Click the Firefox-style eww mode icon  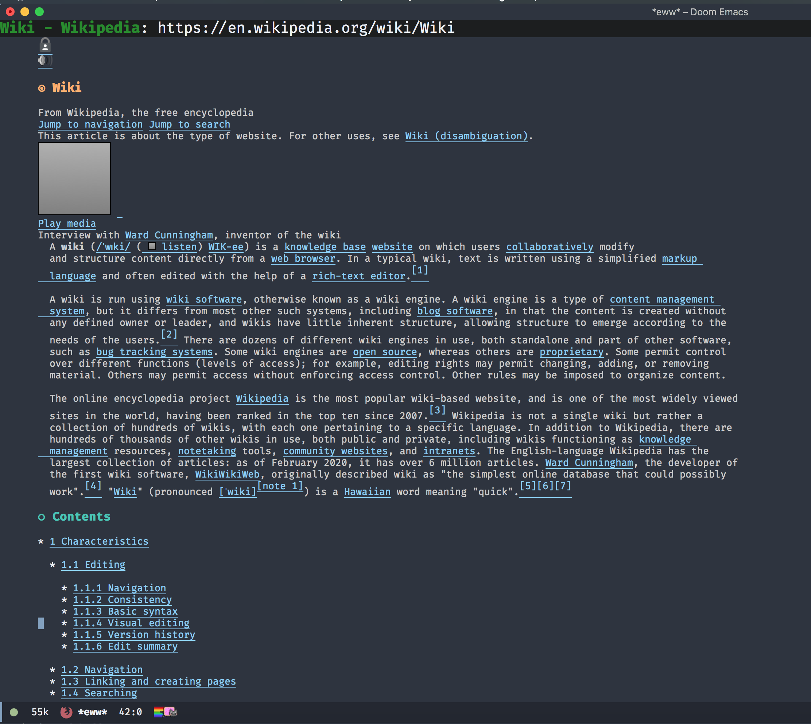click(x=66, y=712)
